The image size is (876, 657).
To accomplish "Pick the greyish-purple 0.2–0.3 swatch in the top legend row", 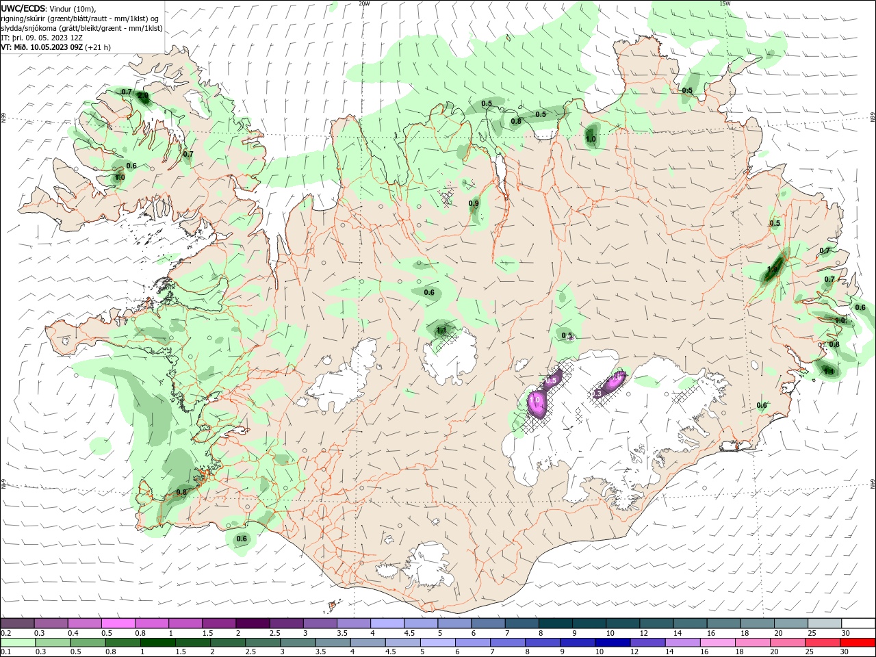I will click(x=18, y=623).
